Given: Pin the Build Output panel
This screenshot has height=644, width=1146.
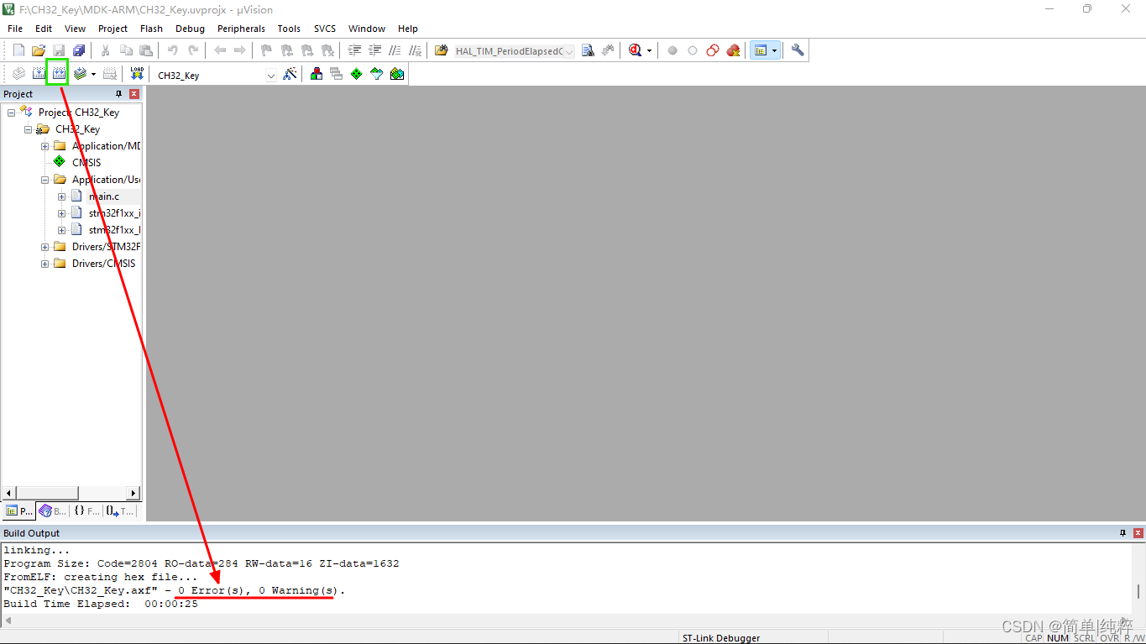Looking at the screenshot, I should point(1123,533).
